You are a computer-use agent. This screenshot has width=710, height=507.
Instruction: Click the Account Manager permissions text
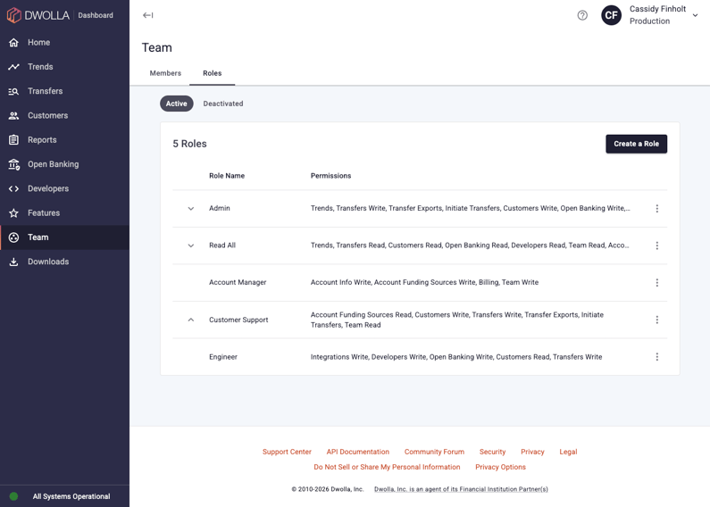click(424, 282)
